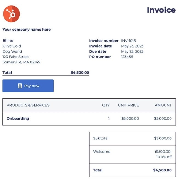Click the Pay now button
178x189 pixels.
point(28,86)
